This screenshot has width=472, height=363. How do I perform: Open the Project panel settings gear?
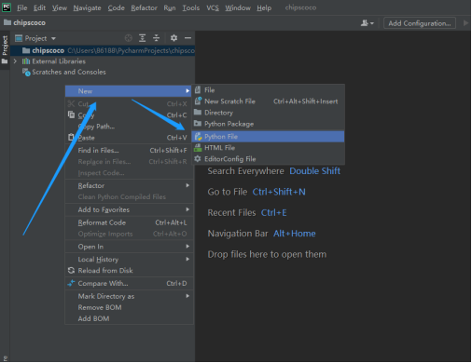point(174,38)
